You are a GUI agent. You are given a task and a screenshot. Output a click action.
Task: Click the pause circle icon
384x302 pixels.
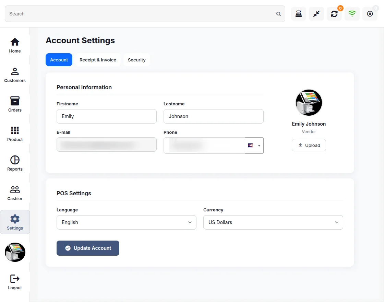pos(370,14)
